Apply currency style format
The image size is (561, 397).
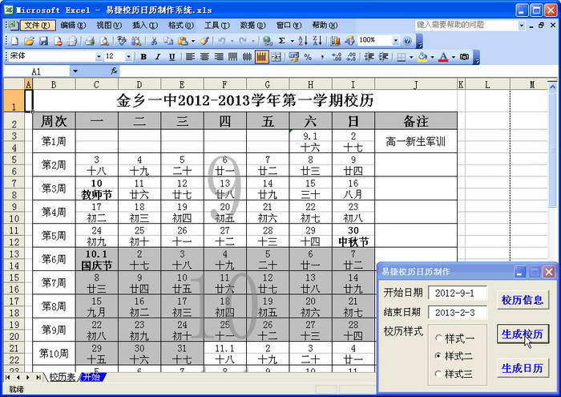point(294,57)
